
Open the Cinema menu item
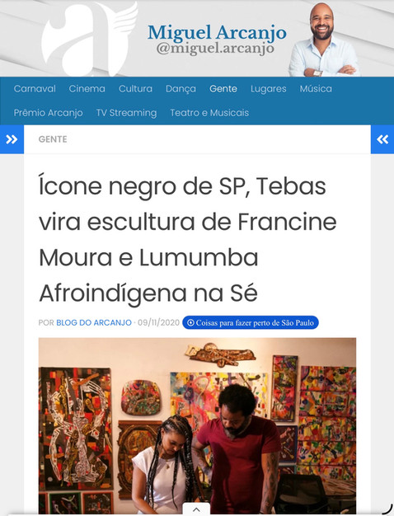(x=87, y=88)
